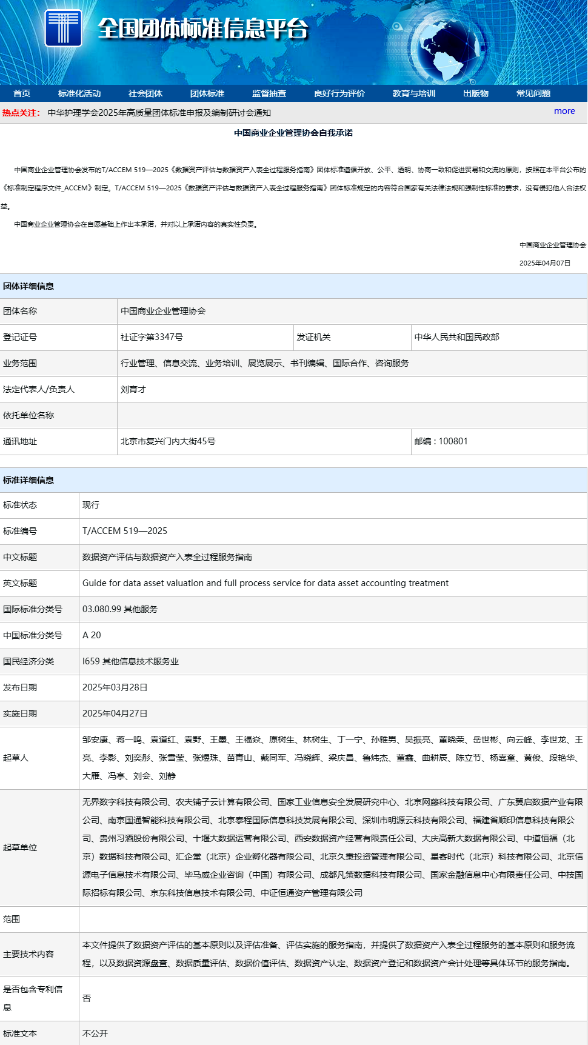Select the 团体标准 navigation item
This screenshot has height=1045, width=588.
[x=207, y=93]
